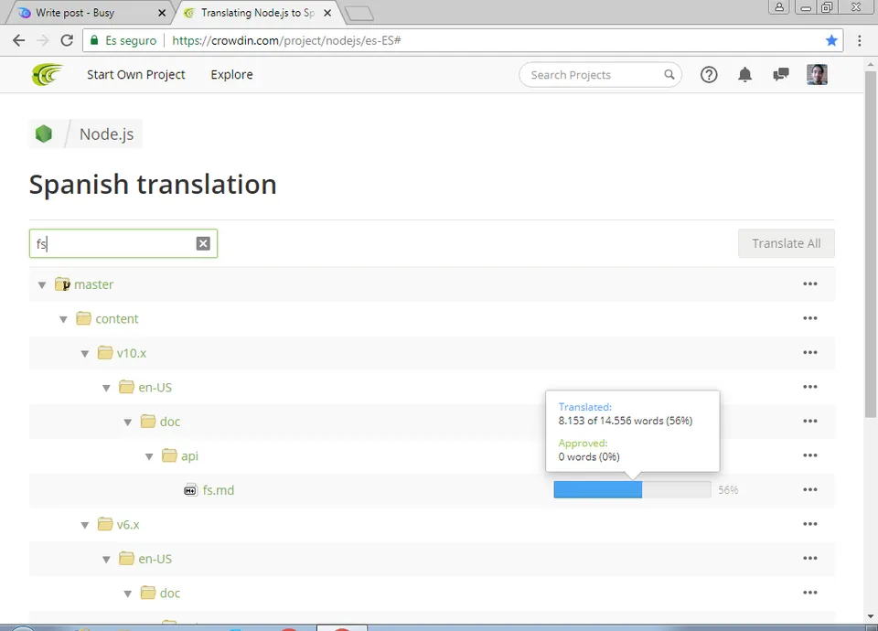Click the file filter input containing fs

pyautogui.click(x=123, y=243)
